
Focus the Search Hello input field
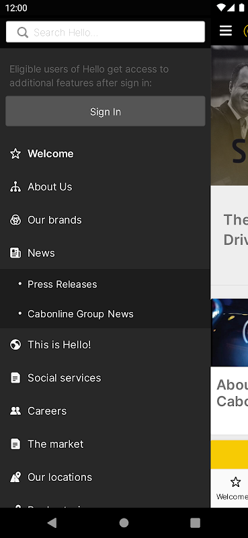[x=106, y=32]
